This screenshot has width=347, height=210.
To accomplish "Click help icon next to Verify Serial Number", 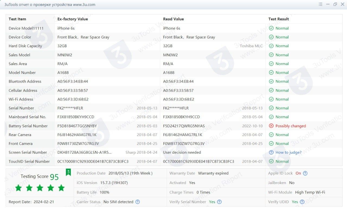I will tap(219, 202).
